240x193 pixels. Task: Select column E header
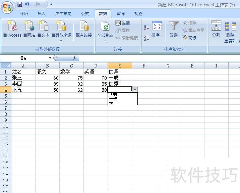click(x=120, y=66)
